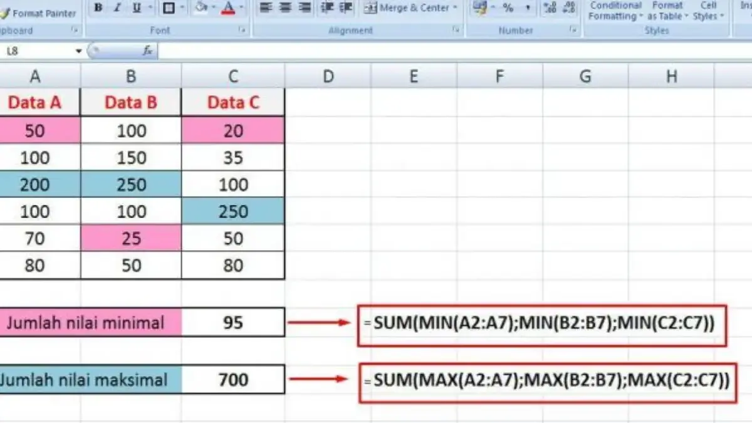Align text left in the cell
752x423 pixels.
tap(266, 8)
